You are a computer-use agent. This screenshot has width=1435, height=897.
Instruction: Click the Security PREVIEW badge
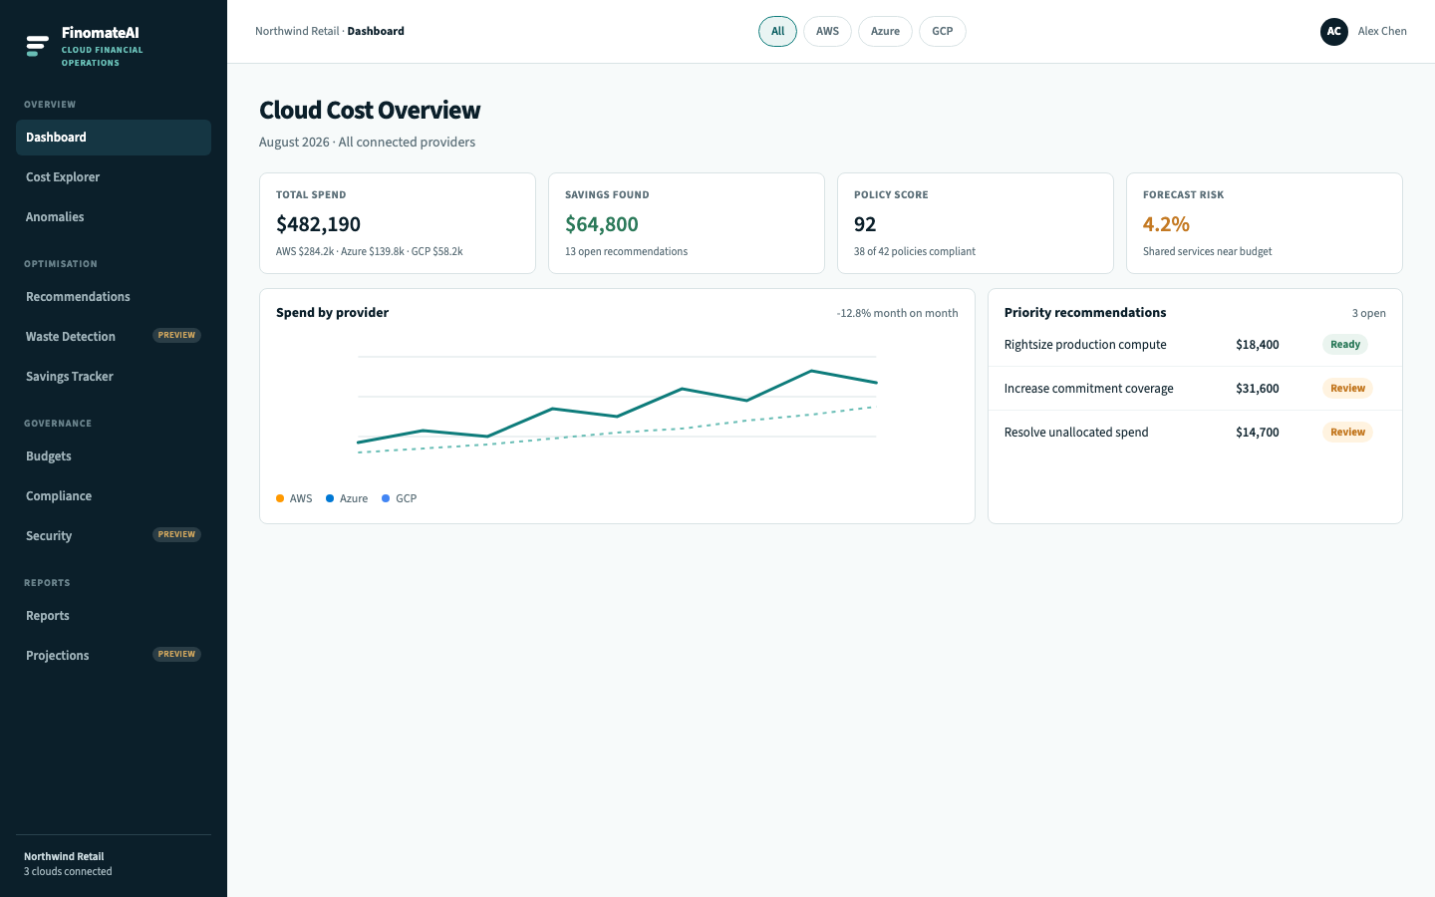point(176,535)
